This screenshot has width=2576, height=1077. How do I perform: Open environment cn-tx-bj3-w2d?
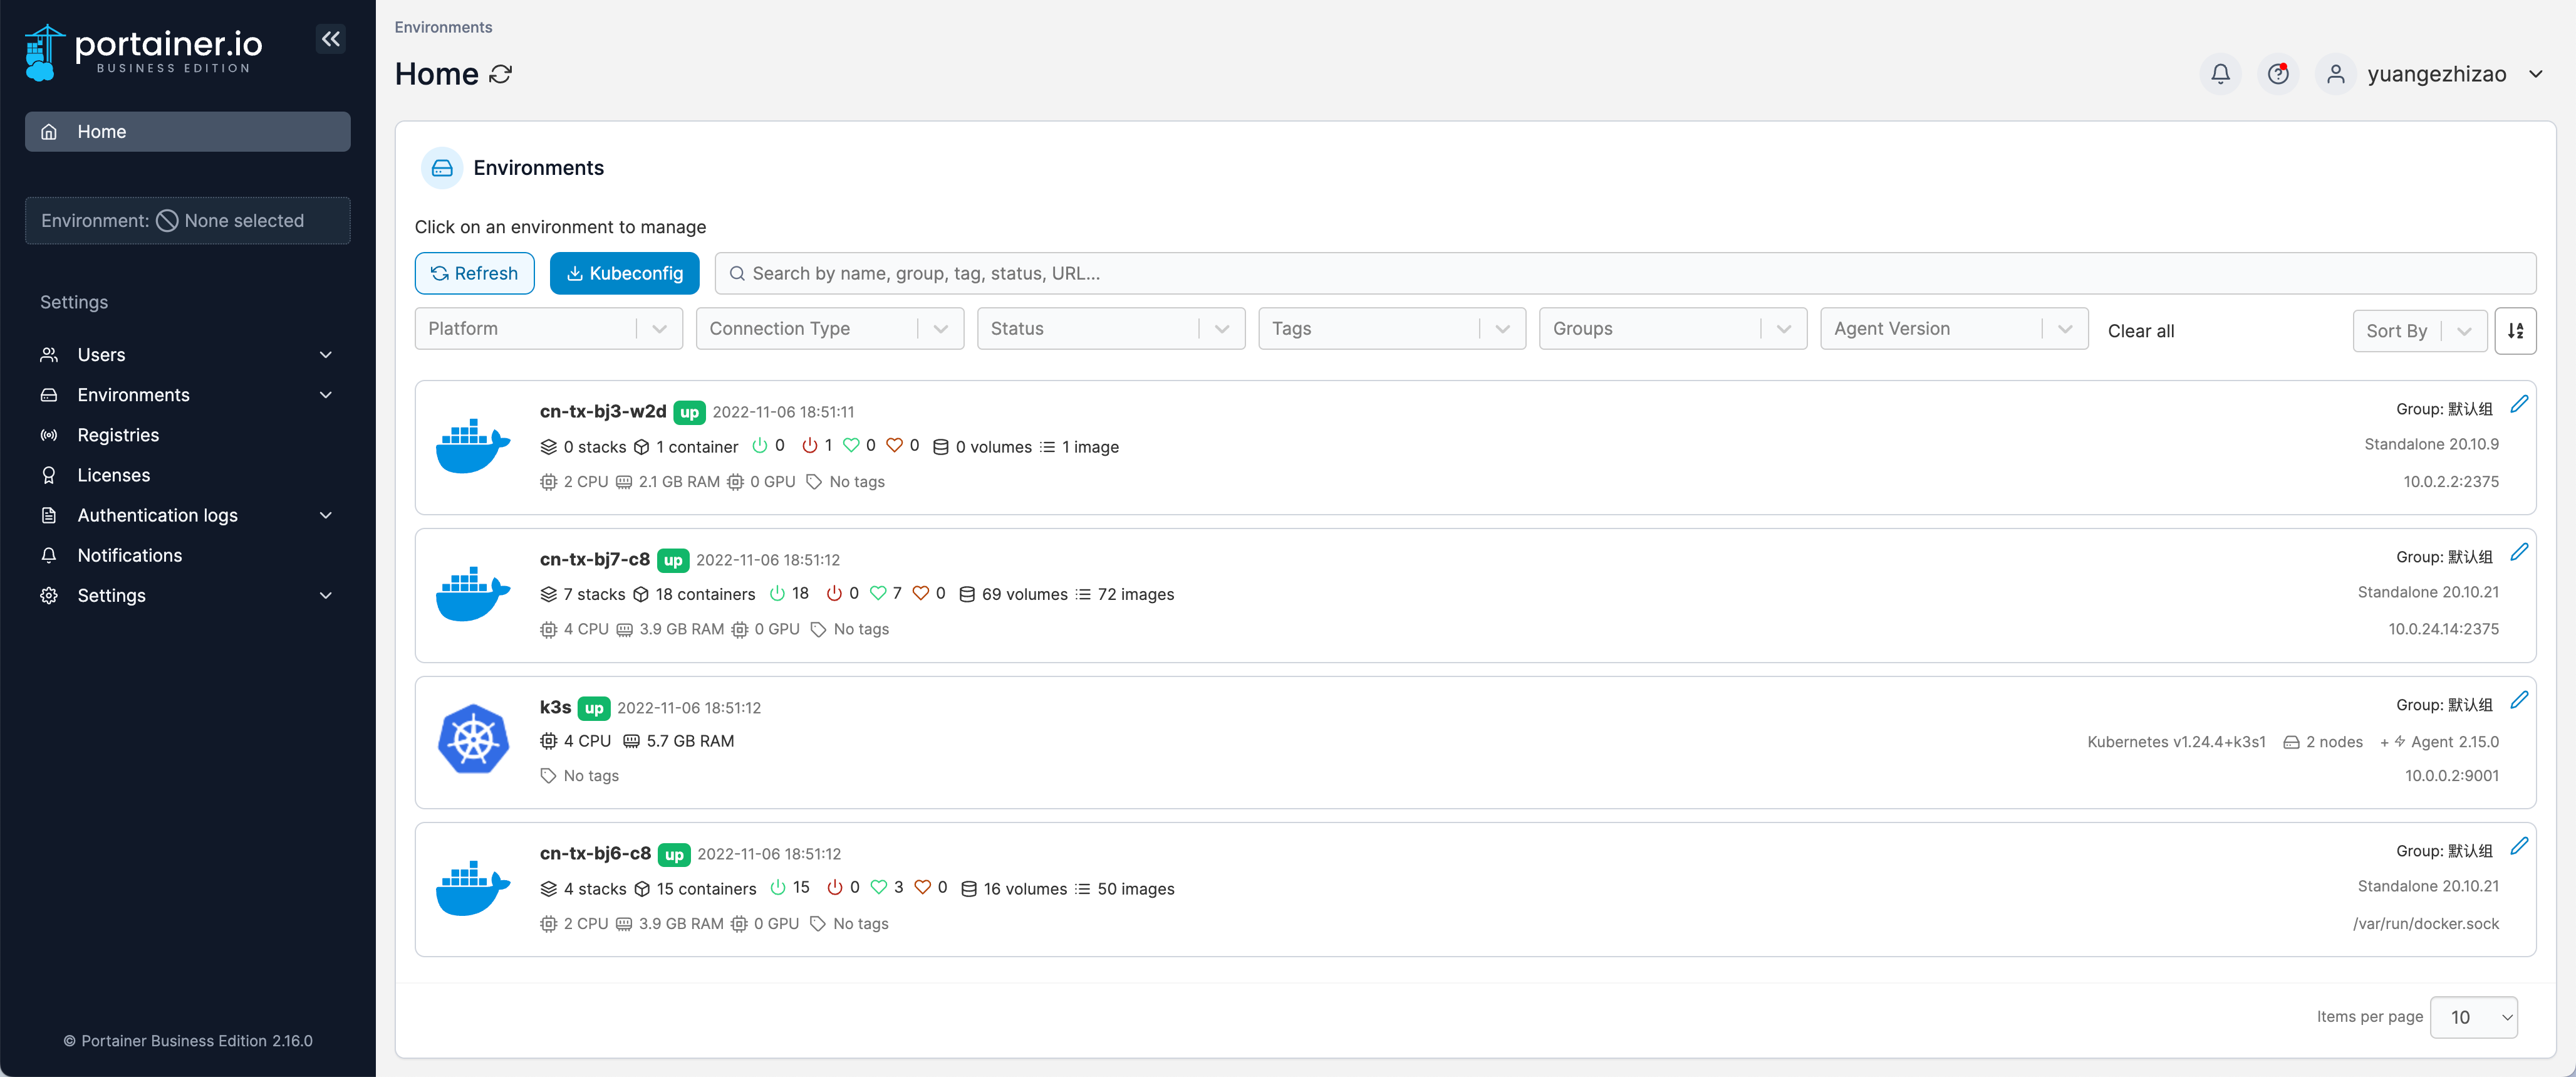coord(1475,448)
